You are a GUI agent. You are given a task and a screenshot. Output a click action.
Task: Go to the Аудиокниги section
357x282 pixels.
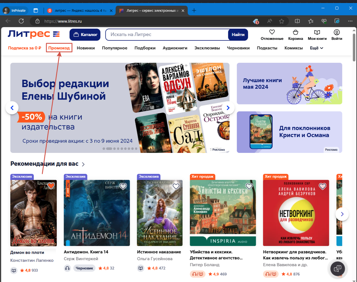[x=175, y=48]
